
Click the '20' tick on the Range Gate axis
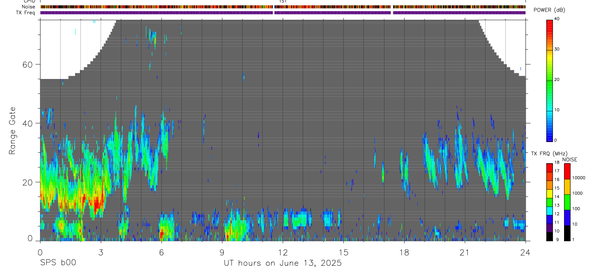point(27,182)
